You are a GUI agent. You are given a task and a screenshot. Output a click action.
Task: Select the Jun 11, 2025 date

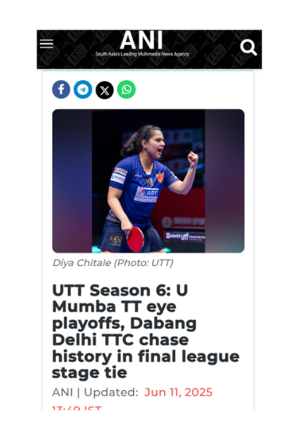tap(179, 392)
